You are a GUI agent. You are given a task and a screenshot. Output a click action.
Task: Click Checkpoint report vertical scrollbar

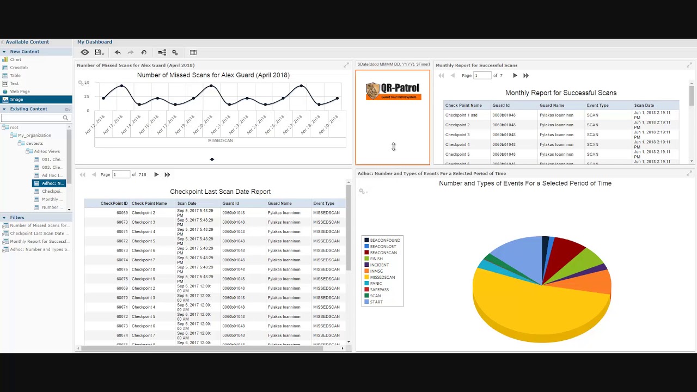point(348,229)
